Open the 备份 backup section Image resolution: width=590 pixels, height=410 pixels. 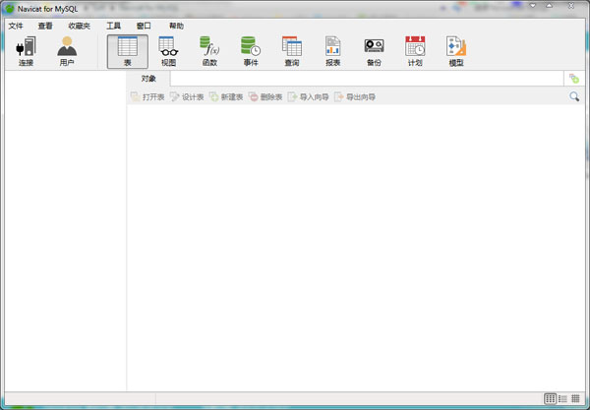[374, 51]
